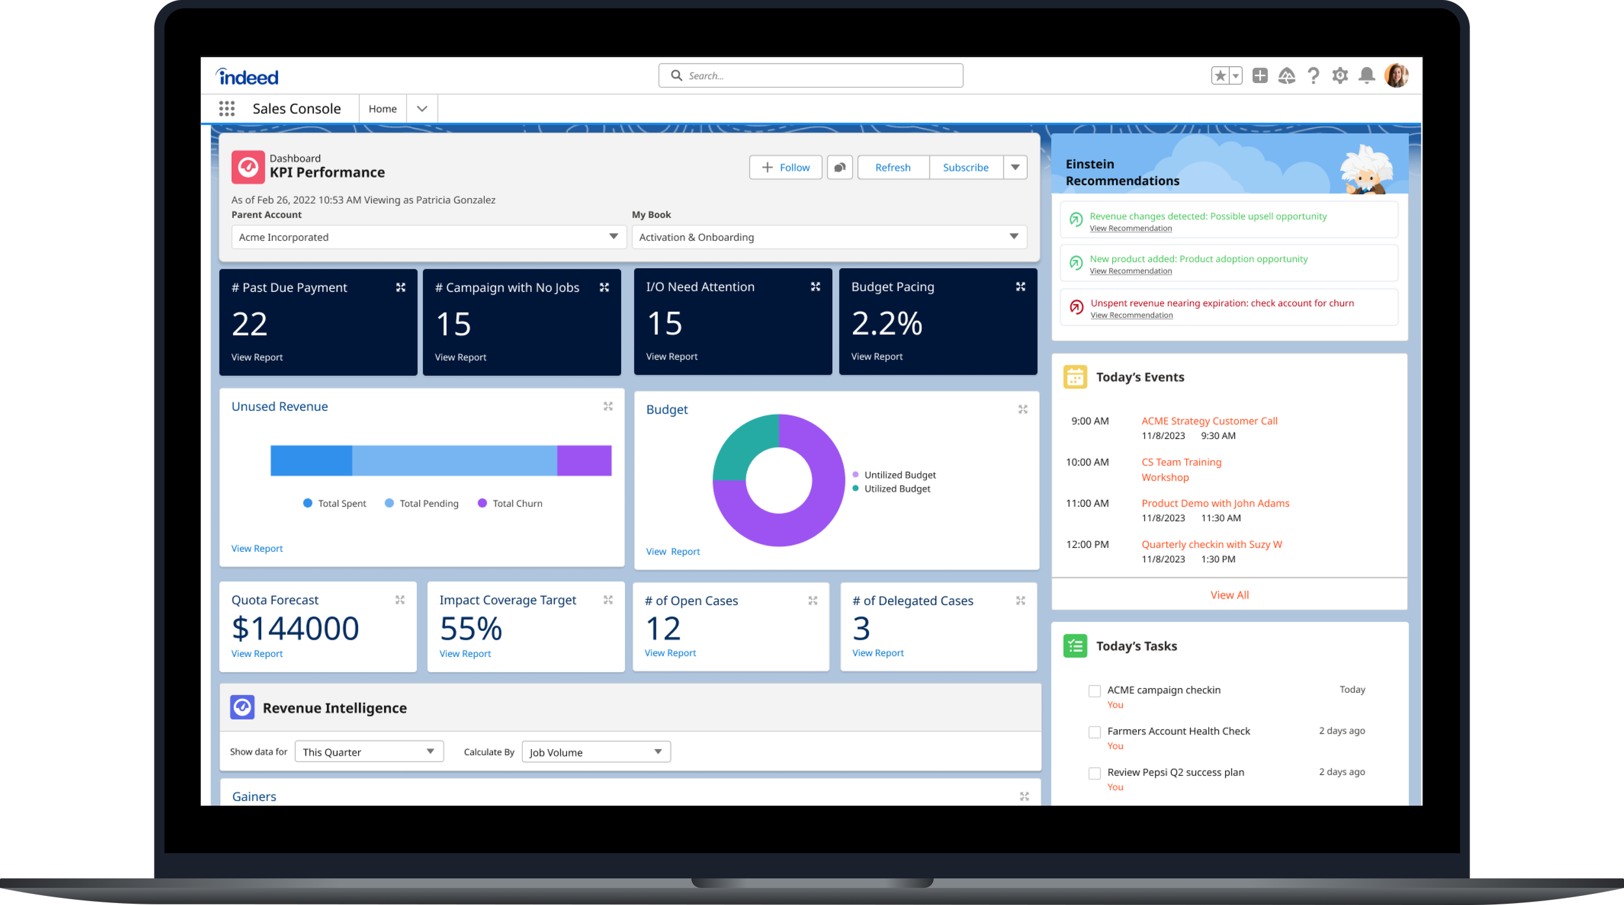Switch to the Home tab
The image size is (1624, 905).
point(382,108)
